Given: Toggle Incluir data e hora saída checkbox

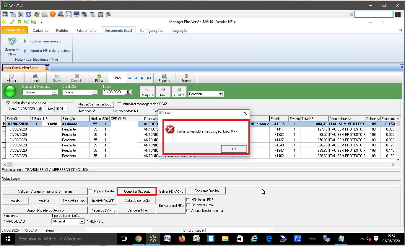Looking at the screenshot, I should pyautogui.click(x=8, y=103).
